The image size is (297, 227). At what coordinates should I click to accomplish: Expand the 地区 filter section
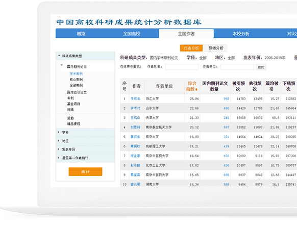click(59, 141)
